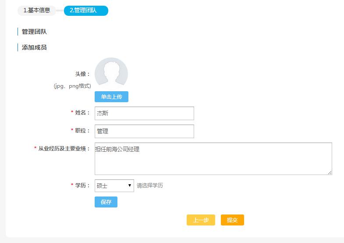Click the 学历 field label

(82, 186)
